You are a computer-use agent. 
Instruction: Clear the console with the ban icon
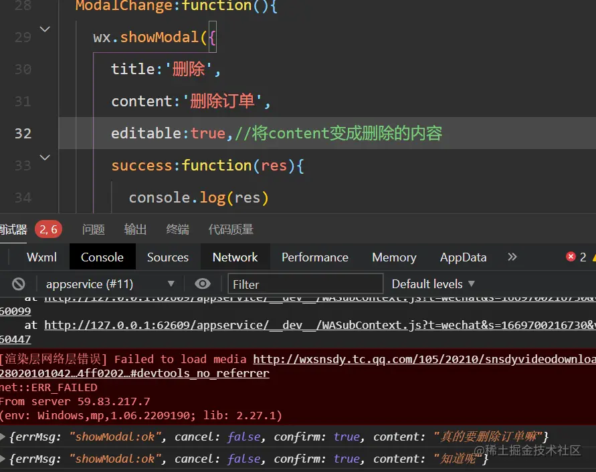(x=18, y=284)
